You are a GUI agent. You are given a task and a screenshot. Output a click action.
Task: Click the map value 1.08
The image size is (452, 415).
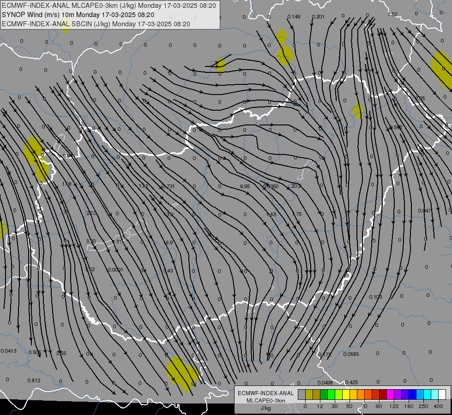click(x=66, y=184)
